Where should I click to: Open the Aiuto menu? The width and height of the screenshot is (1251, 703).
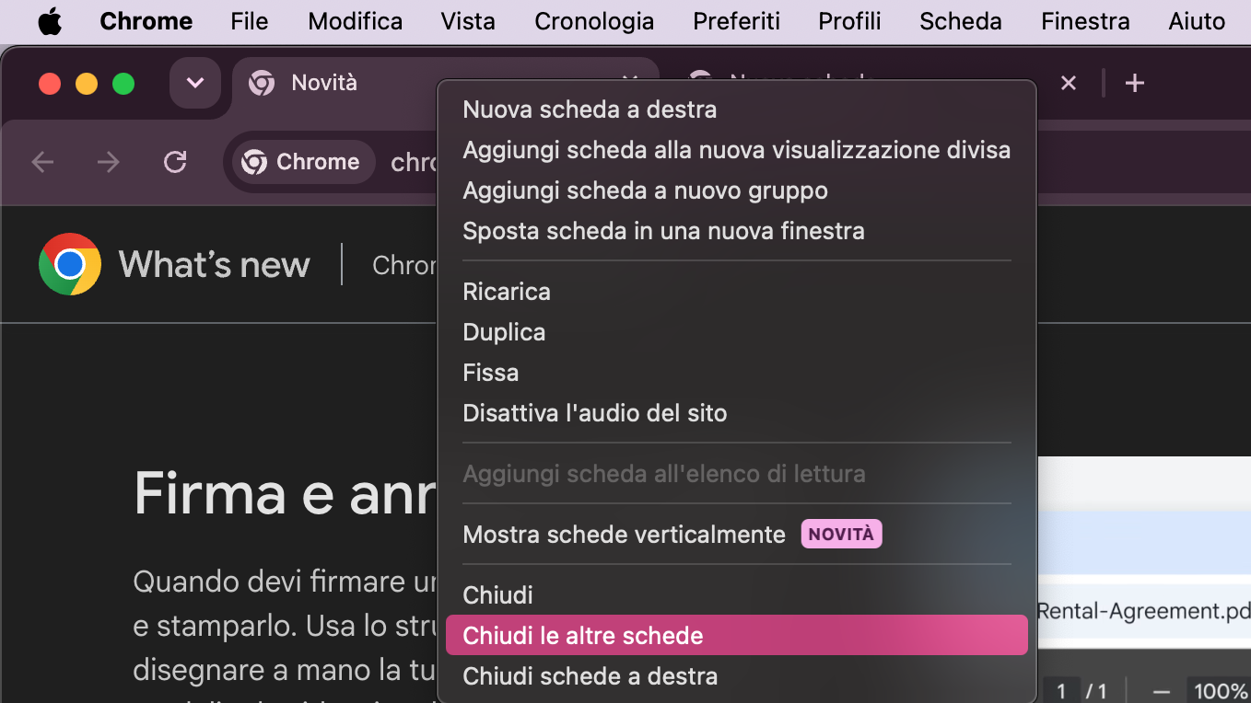click(1197, 21)
